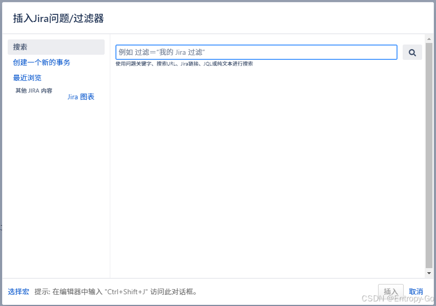The height and width of the screenshot is (306, 436).
Task: Click the 其他 JIRA 内容 heading
Action: 34,91
